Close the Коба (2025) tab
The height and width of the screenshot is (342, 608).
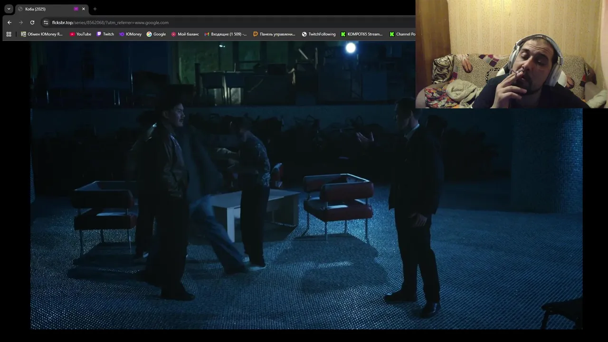[84, 9]
